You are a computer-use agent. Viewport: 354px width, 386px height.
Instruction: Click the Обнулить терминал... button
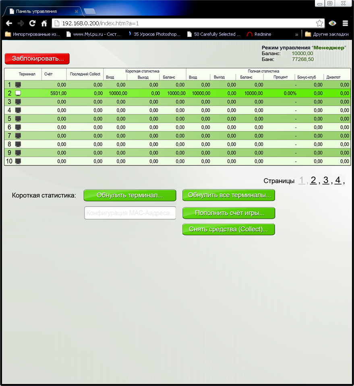pos(130,195)
